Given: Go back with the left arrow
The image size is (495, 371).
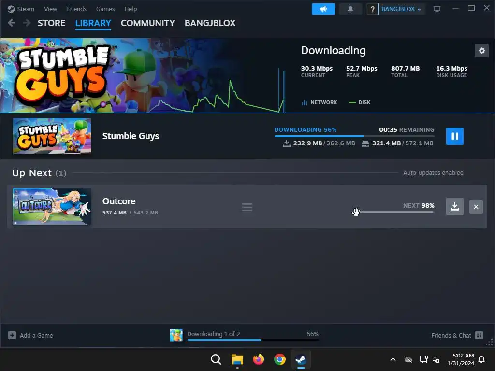Looking at the screenshot, I should coord(12,23).
